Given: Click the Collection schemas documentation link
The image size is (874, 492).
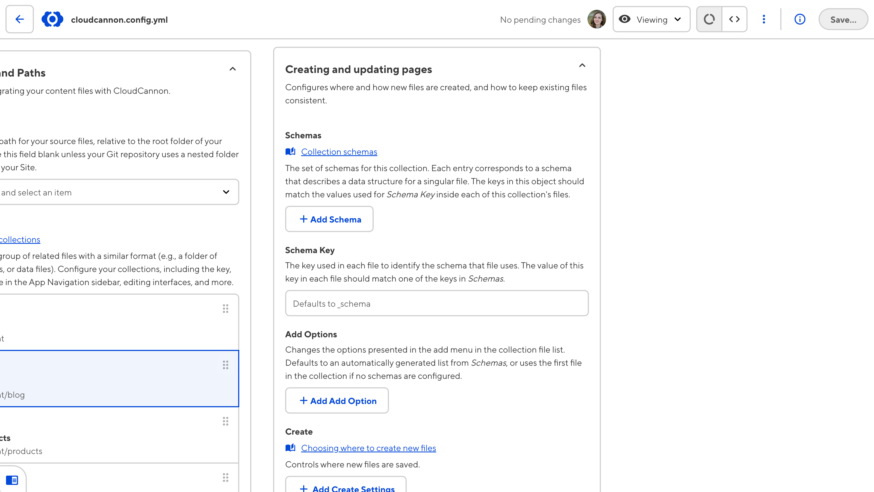Looking at the screenshot, I should 339,151.
